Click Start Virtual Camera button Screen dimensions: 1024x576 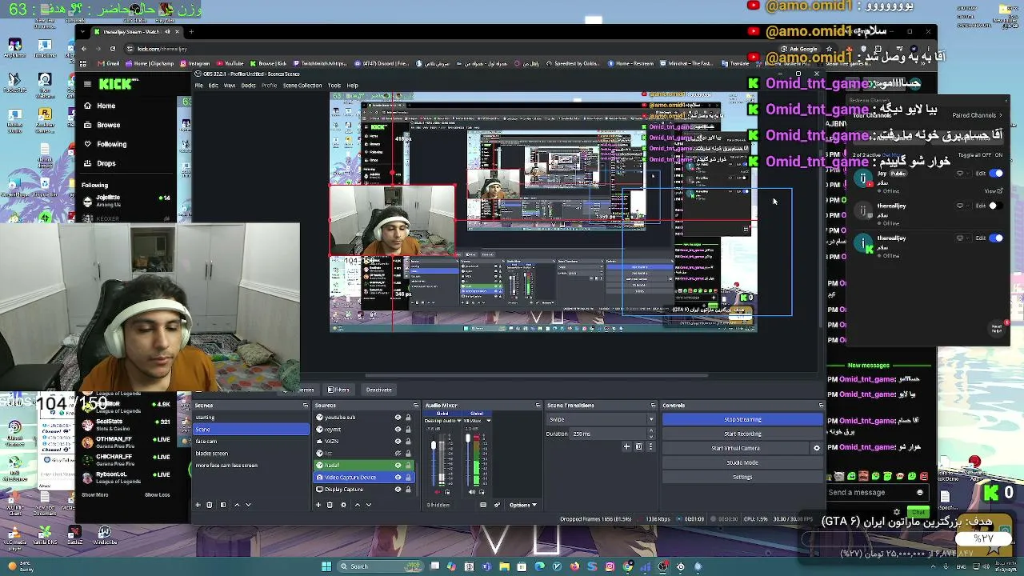(735, 448)
